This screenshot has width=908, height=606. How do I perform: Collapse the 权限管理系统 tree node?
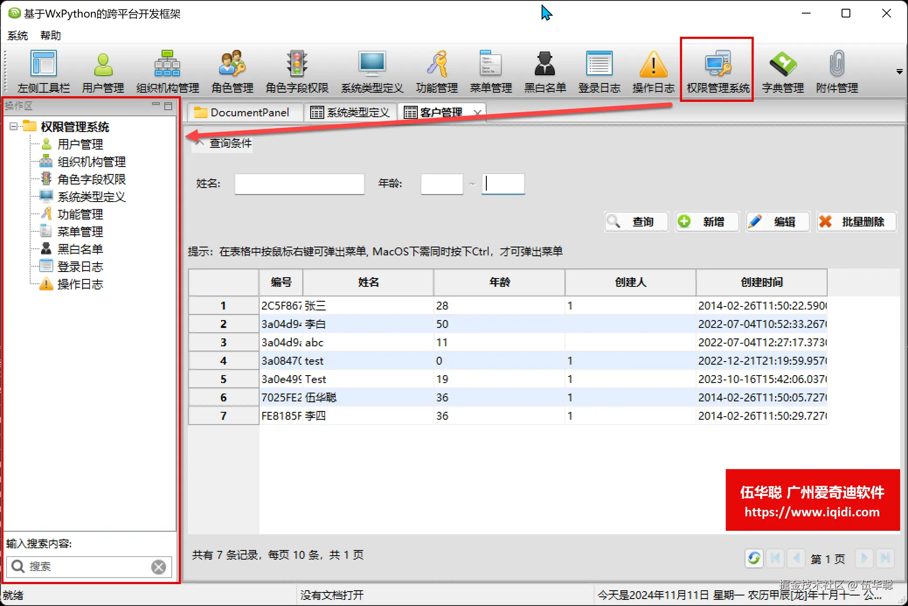[14, 126]
